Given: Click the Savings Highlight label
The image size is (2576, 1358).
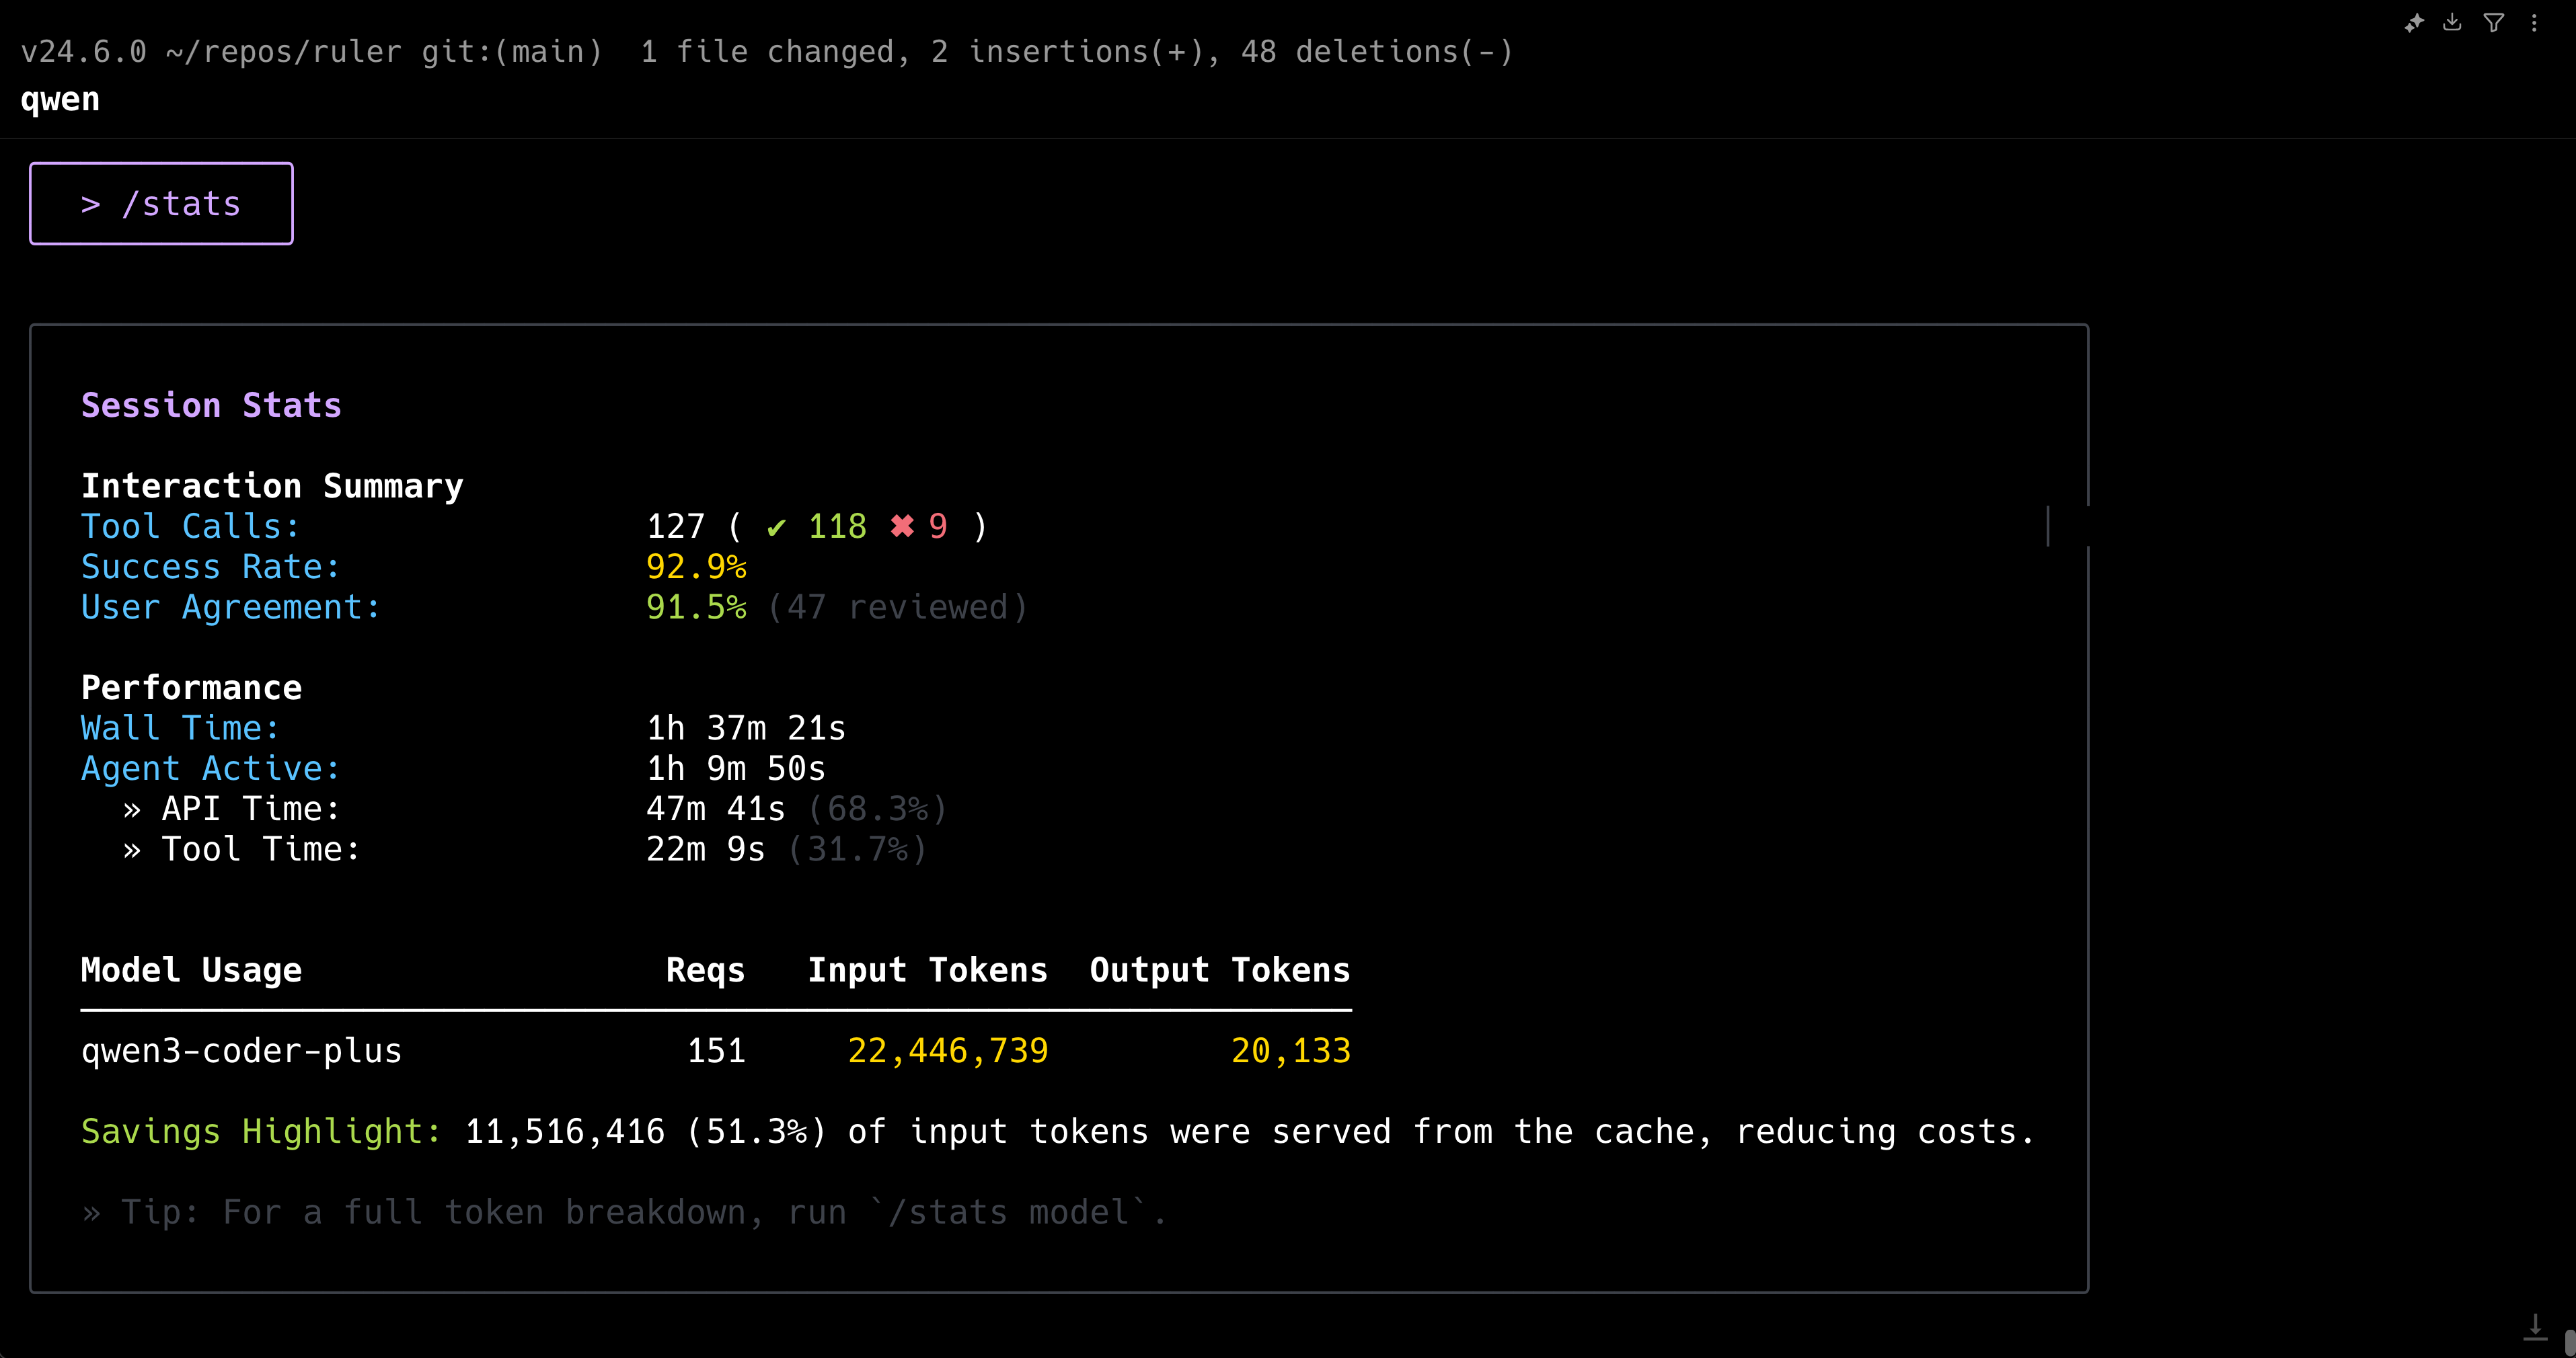Looking at the screenshot, I should click(x=261, y=1131).
